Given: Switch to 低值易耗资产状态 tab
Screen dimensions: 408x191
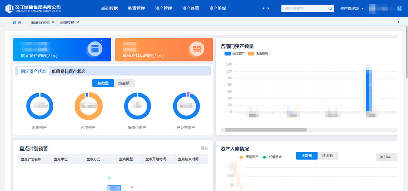Looking at the screenshot, I should (x=68, y=71).
